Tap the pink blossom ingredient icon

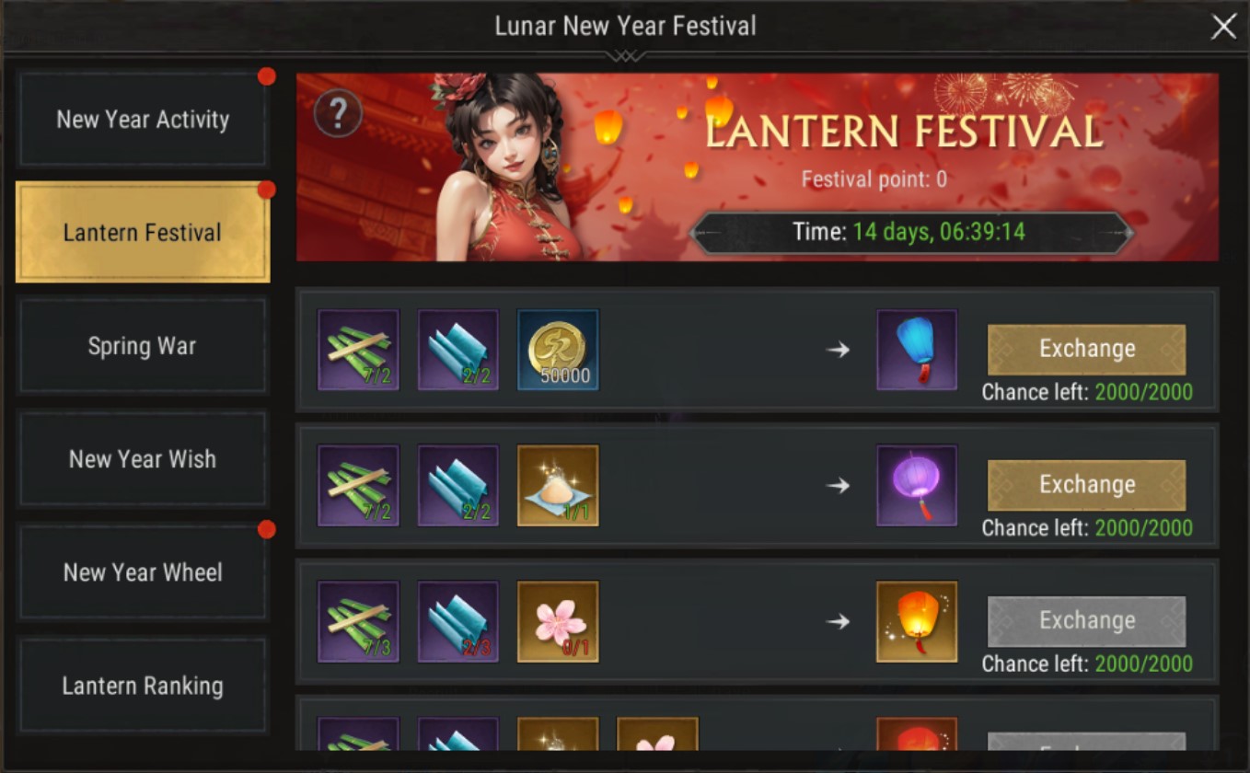click(558, 621)
